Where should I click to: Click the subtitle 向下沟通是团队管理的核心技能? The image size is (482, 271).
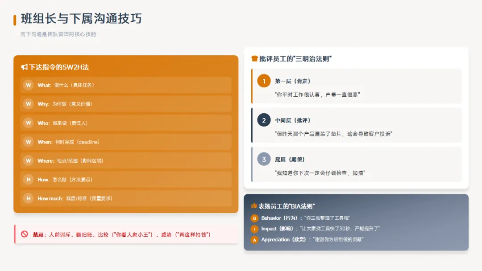tap(58, 34)
